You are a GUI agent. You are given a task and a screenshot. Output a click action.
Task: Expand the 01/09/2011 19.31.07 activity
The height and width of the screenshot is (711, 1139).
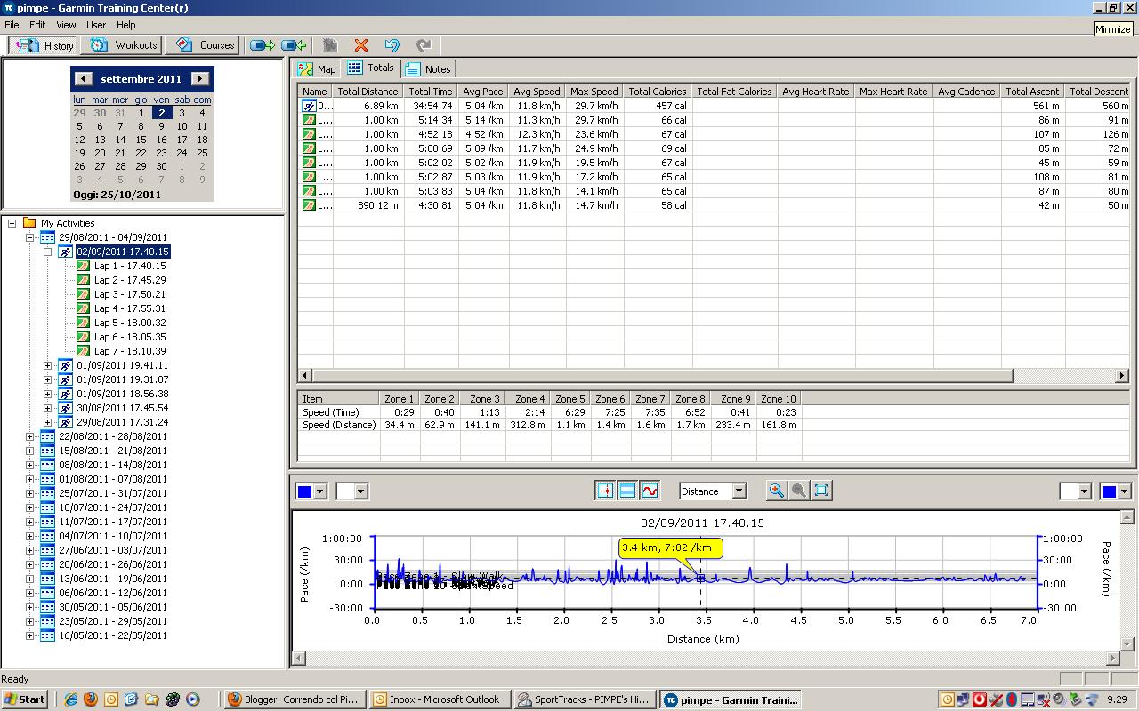coord(47,379)
